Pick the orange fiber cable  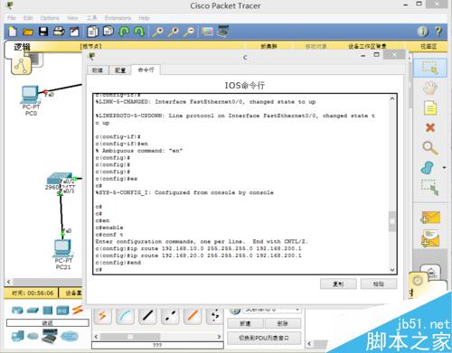193,316
